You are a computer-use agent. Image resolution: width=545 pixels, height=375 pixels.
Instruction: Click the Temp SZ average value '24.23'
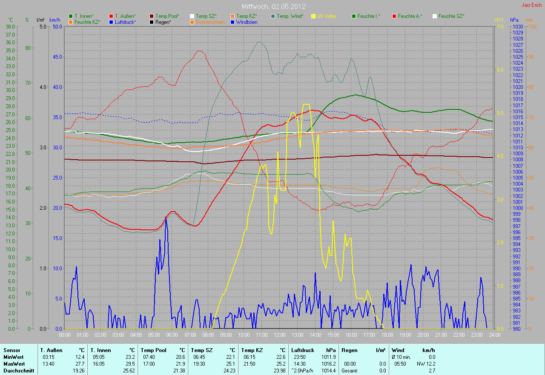229,371
